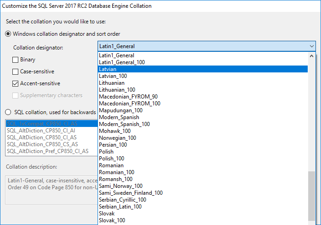Image resolution: width=321 pixels, height=225 pixels.
Task: Choose Latin1_General_100 in the list
Action: click(203, 62)
